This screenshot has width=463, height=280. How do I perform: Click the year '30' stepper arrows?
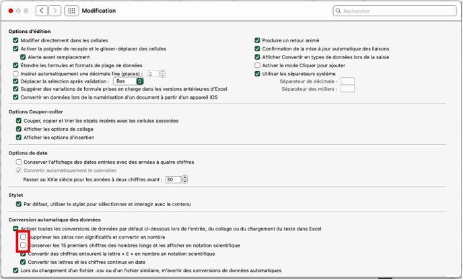[x=185, y=179]
